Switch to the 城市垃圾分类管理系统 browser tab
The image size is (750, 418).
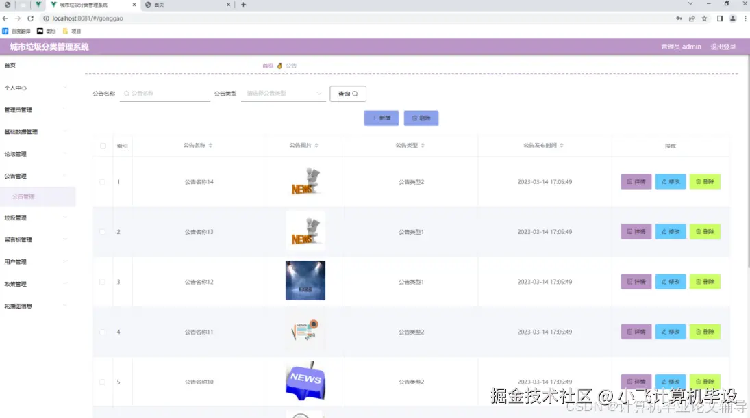[91, 5]
